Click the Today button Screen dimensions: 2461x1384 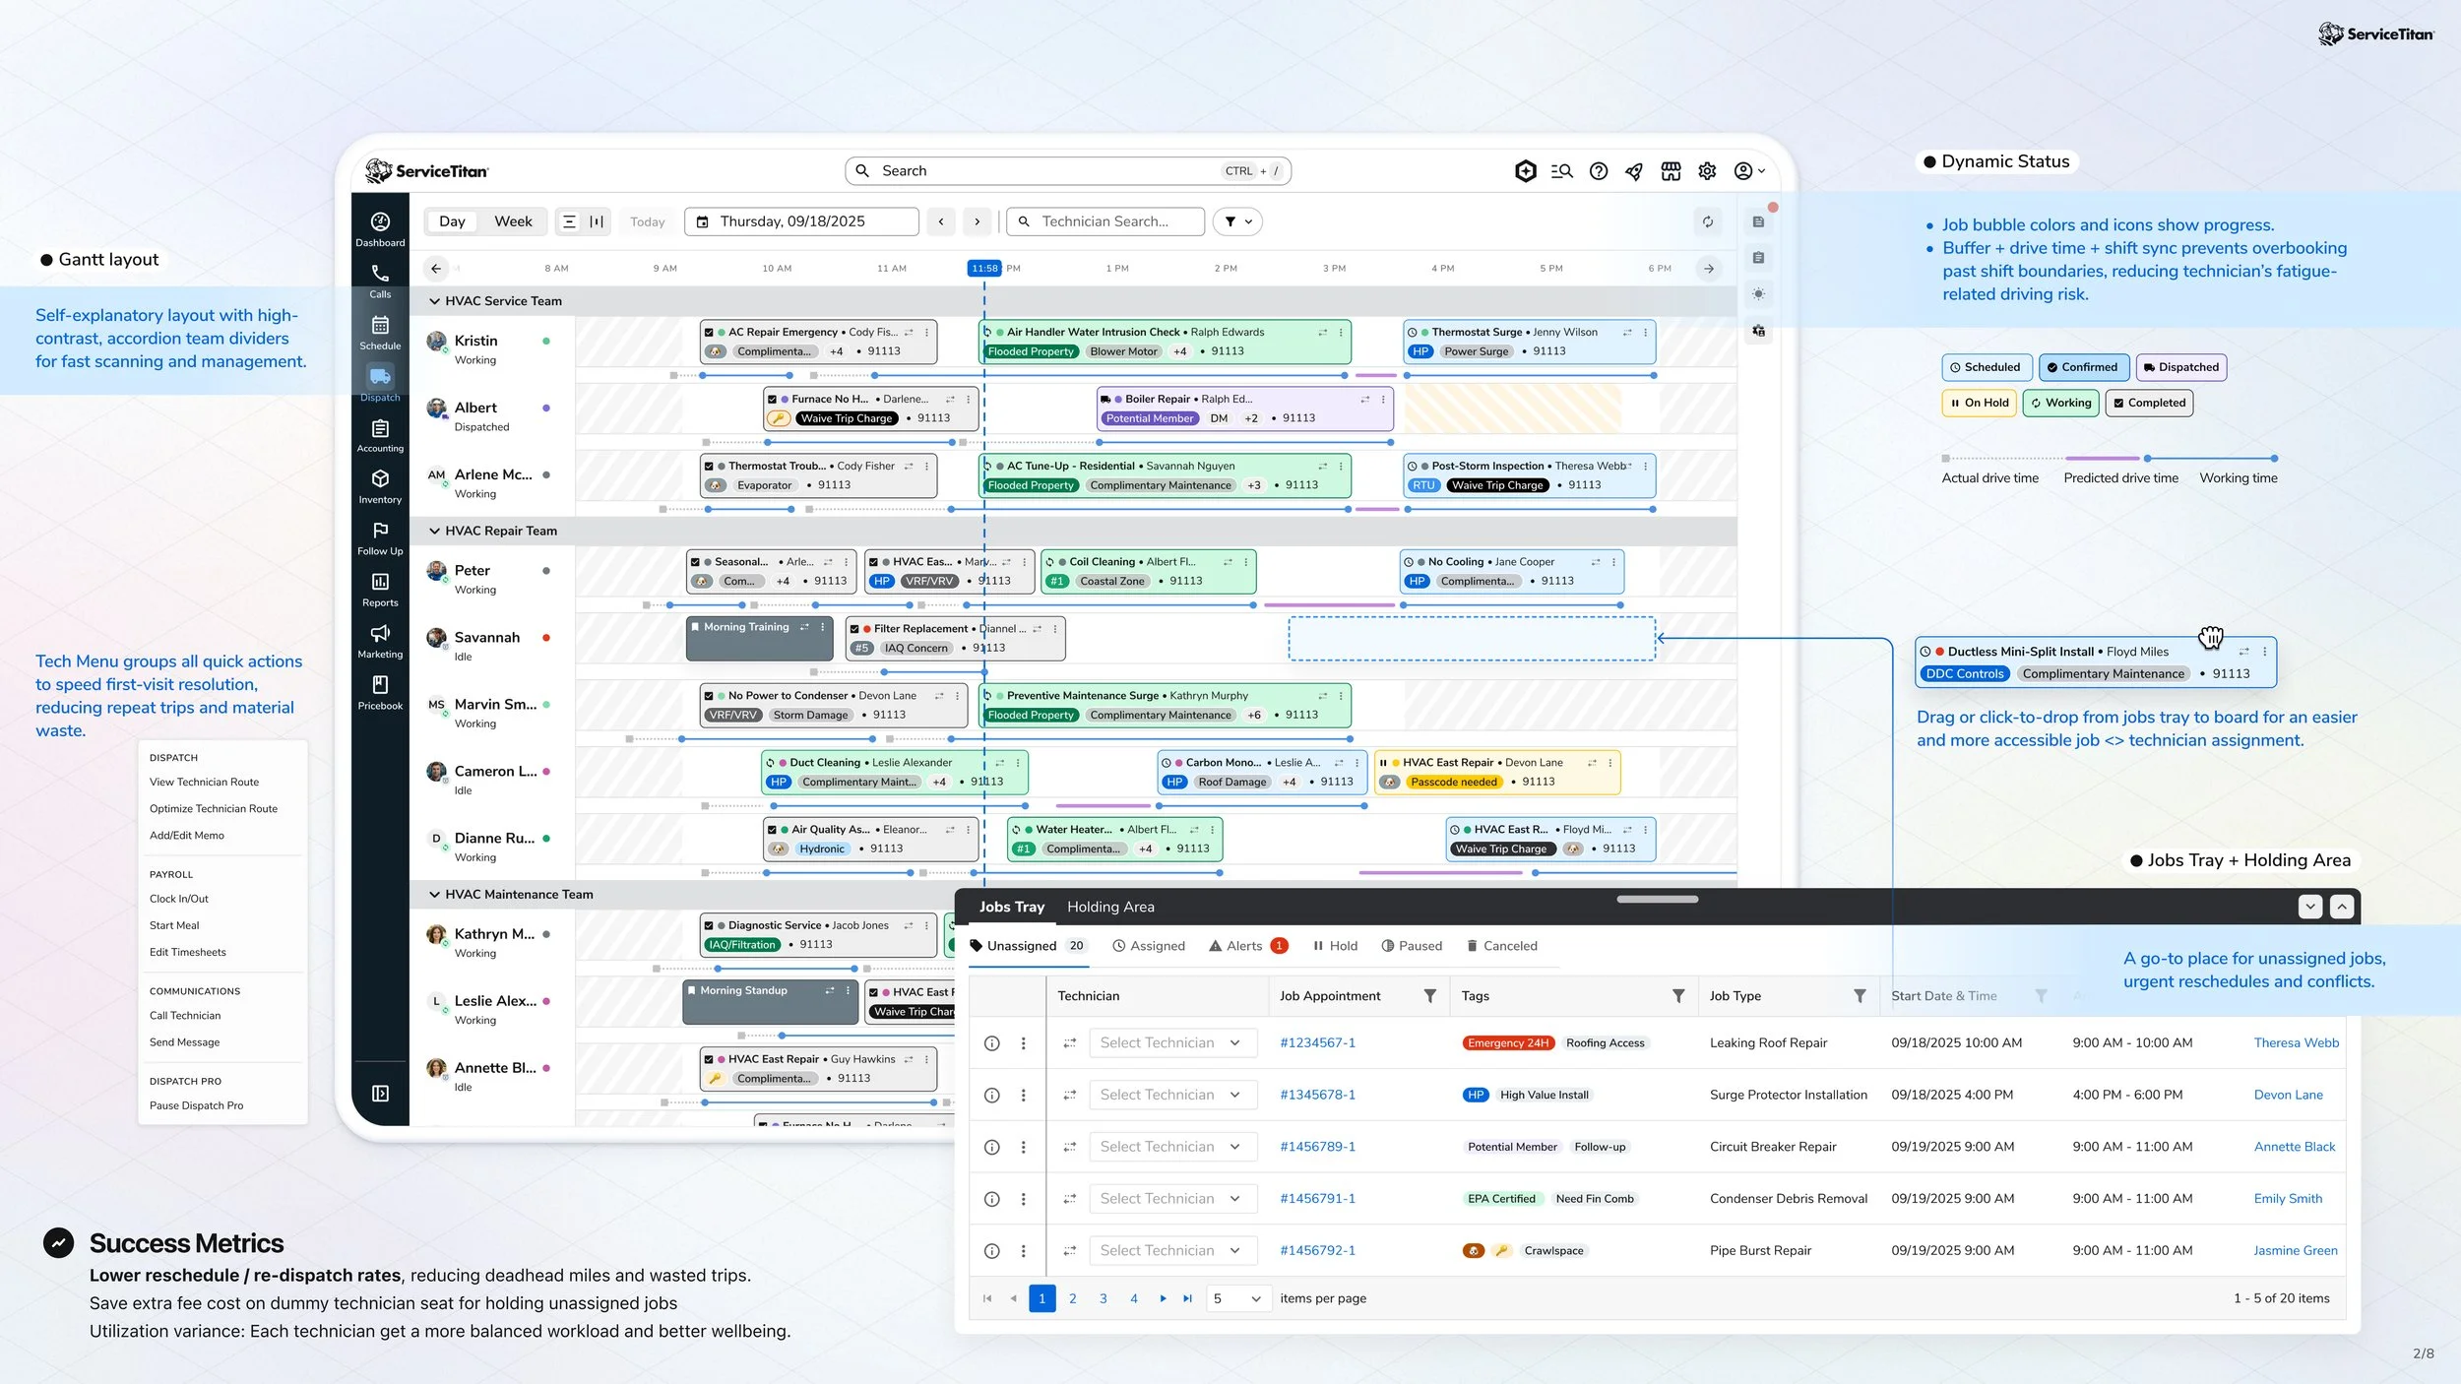[x=647, y=222]
